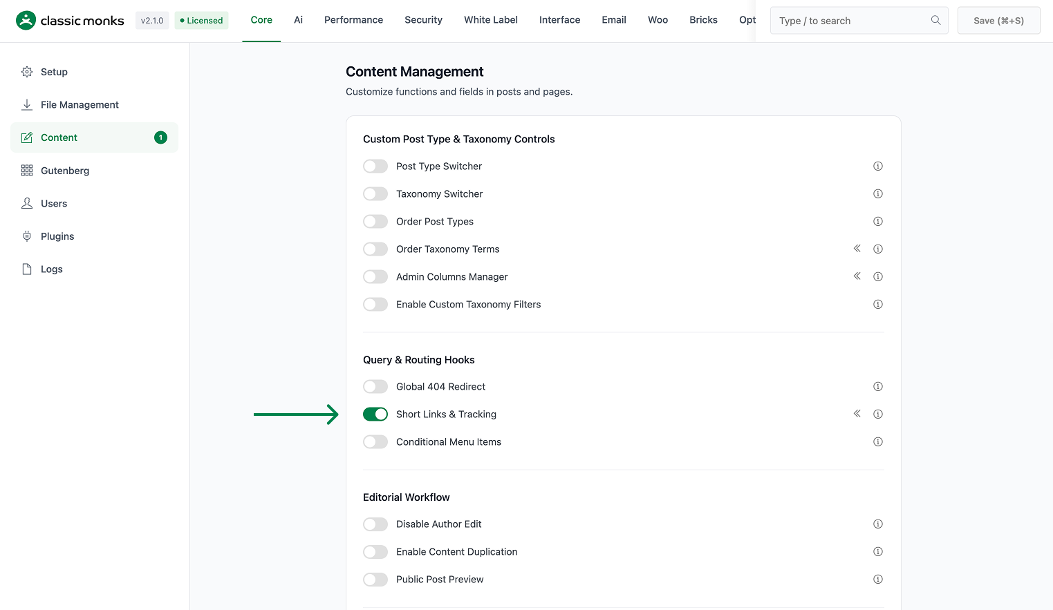Focus the Type / to search field
Viewport: 1053px width, 610px height.
pos(859,21)
